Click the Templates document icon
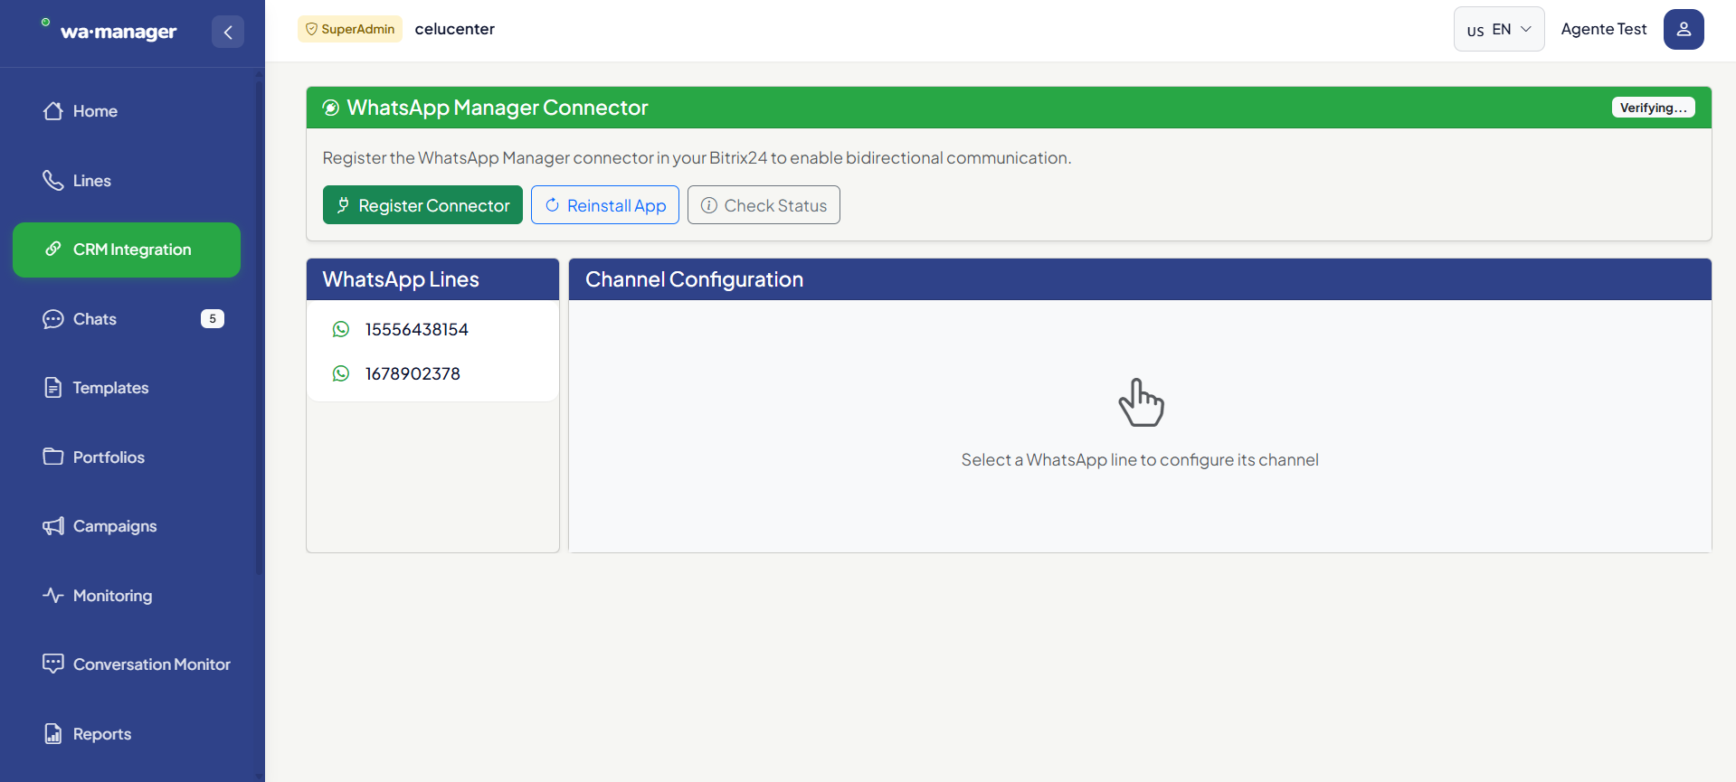The image size is (1736, 782). pyautogui.click(x=53, y=388)
